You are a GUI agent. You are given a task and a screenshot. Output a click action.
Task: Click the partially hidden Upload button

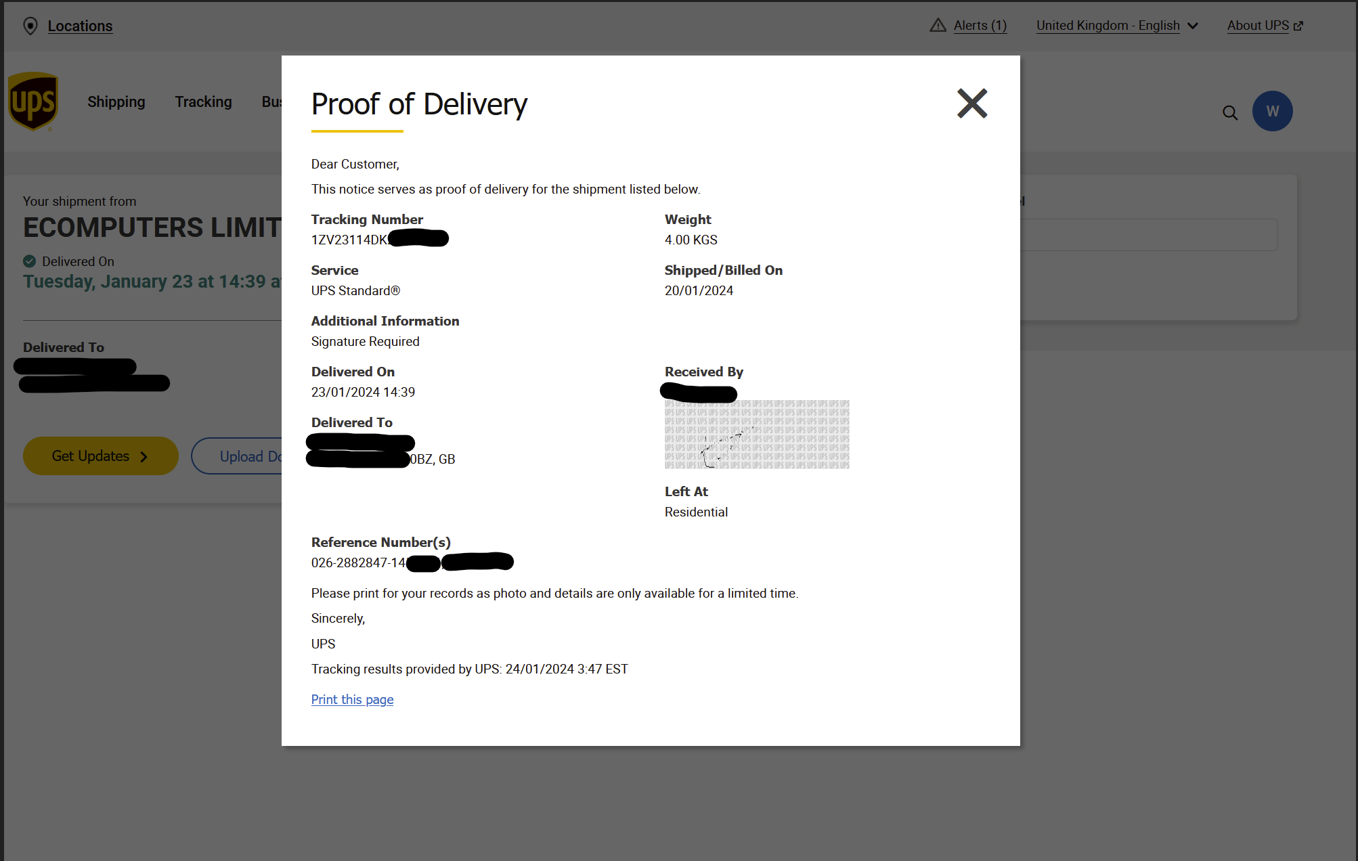pos(237,456)
